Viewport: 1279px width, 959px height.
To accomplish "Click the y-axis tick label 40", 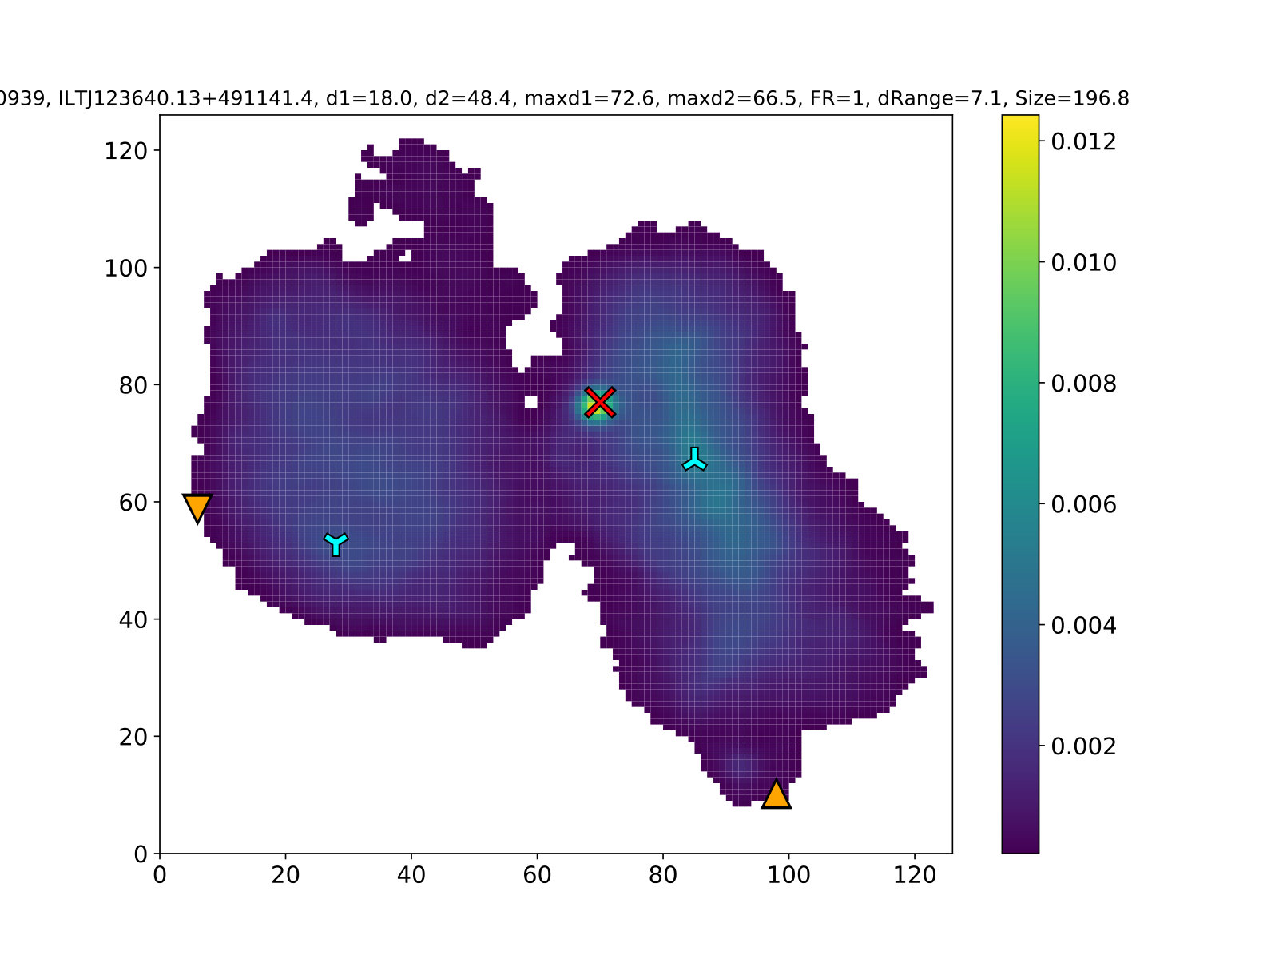I will [x=133, y=619].
